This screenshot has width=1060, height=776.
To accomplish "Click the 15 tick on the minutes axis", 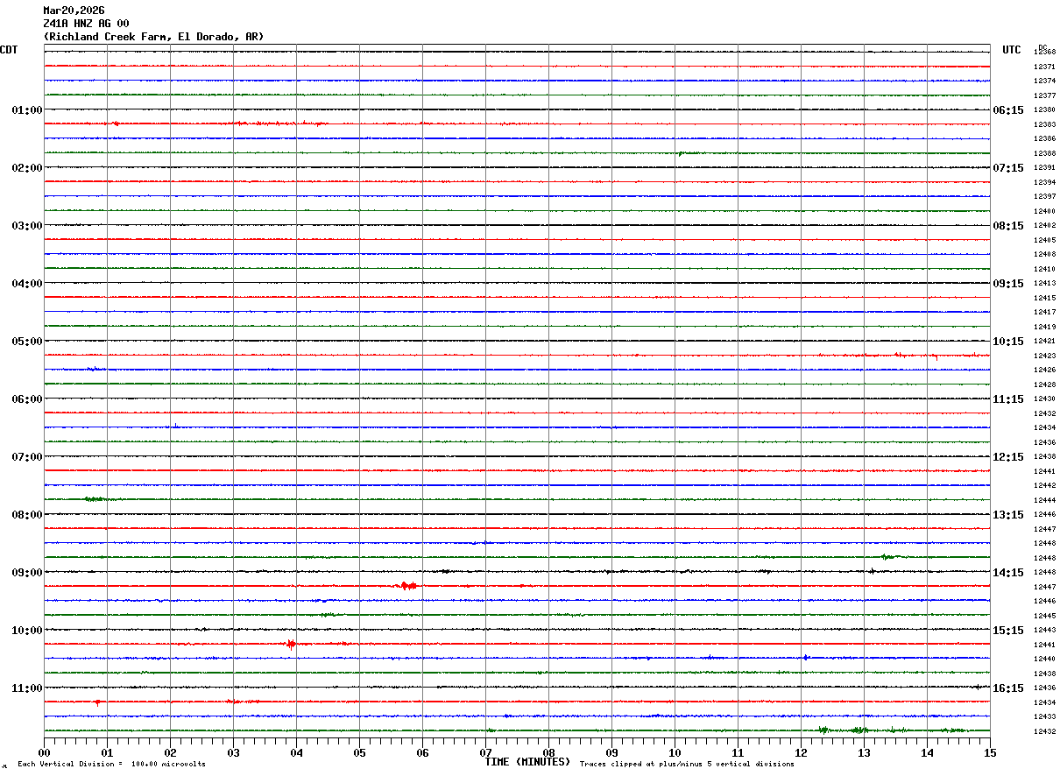I will pyautogui.click(x=989, y=752).
